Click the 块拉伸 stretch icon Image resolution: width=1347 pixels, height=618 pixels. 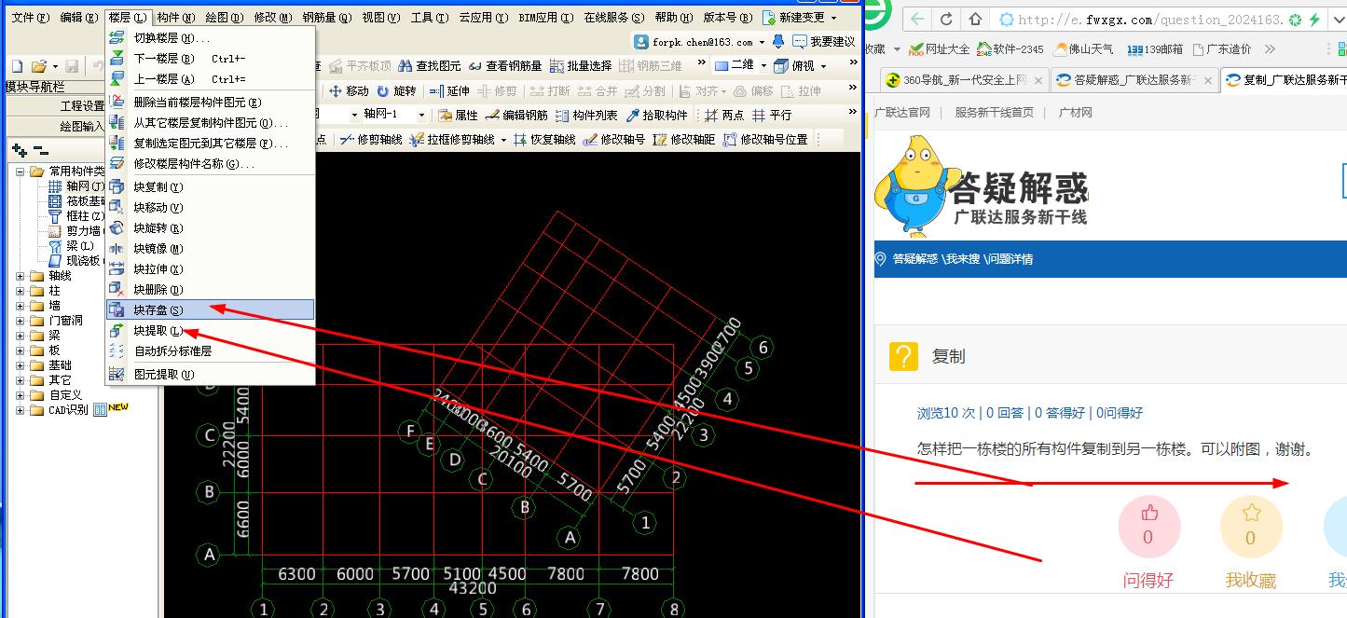click(x=117, y=268)
